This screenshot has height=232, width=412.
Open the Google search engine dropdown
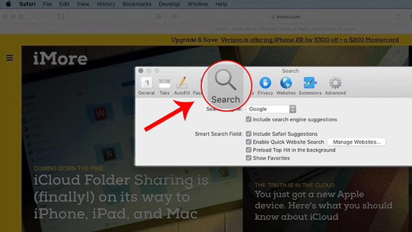tap(271, 109)
